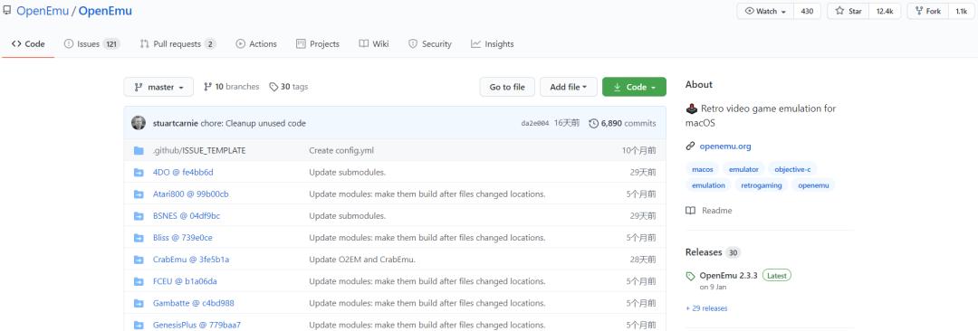Click the Readme book icon
Screen dimensions: 978x331
click(x=690, y=211)
